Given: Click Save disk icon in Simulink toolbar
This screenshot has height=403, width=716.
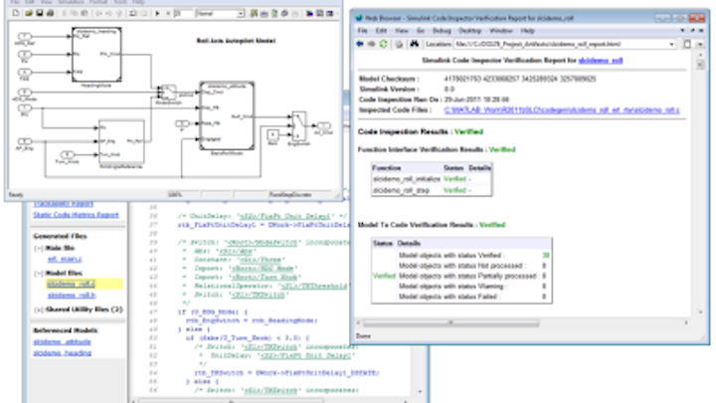Looking at the screenshot, I should (39, 13).
